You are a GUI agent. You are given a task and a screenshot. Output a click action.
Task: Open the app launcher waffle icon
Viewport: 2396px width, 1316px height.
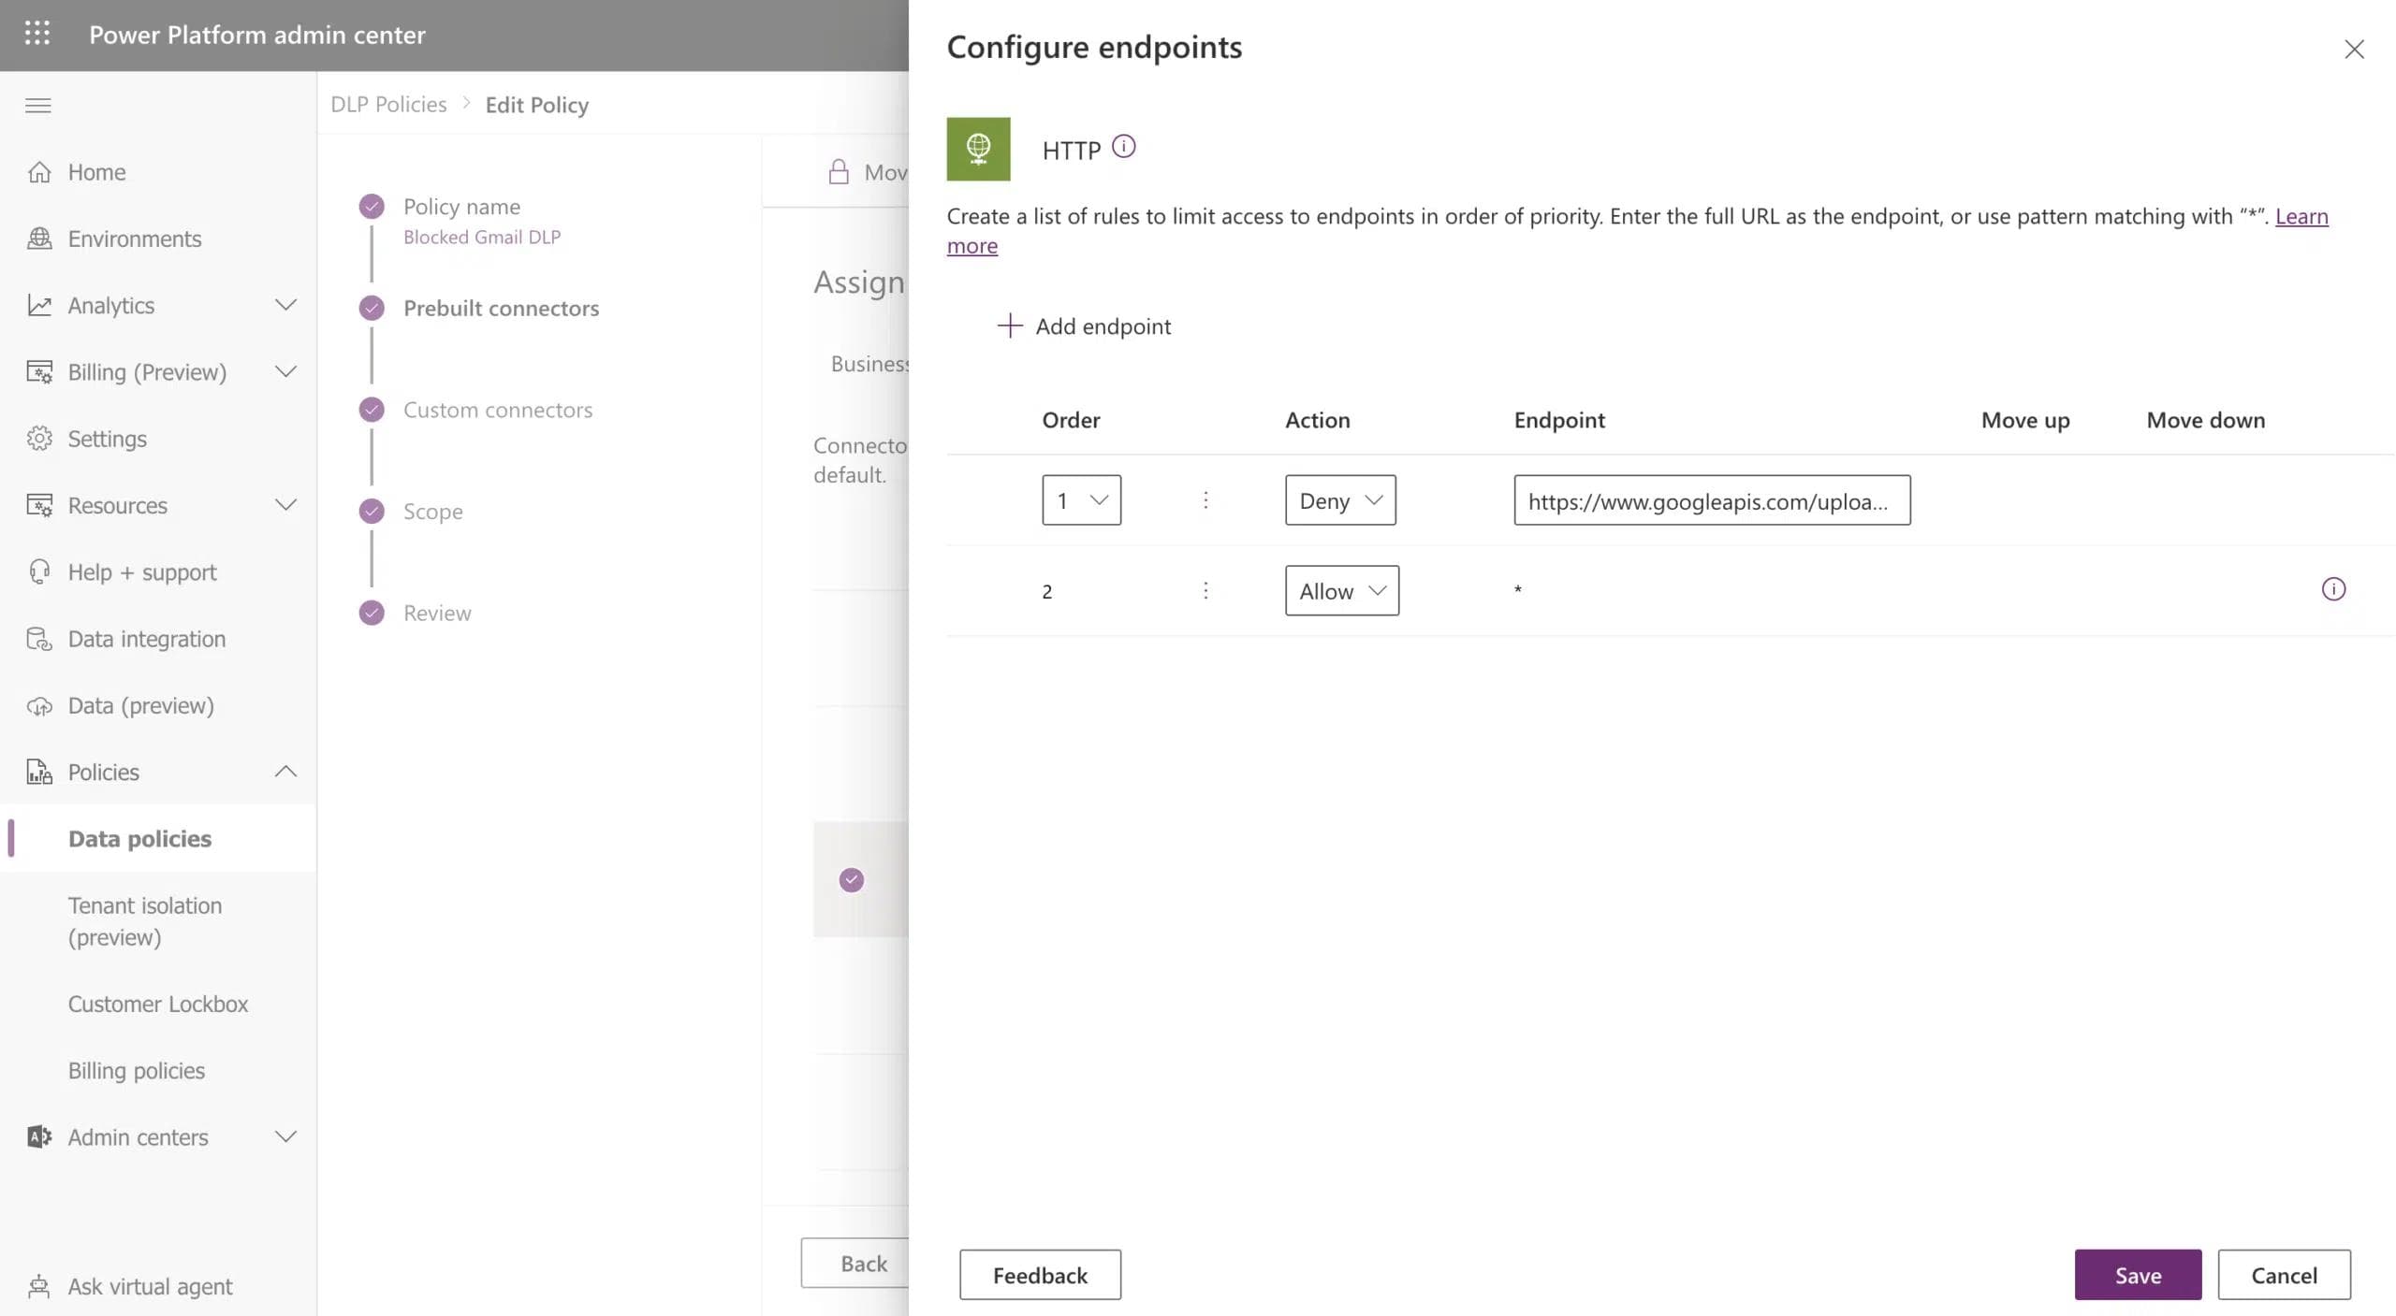(x=37, y=34)
